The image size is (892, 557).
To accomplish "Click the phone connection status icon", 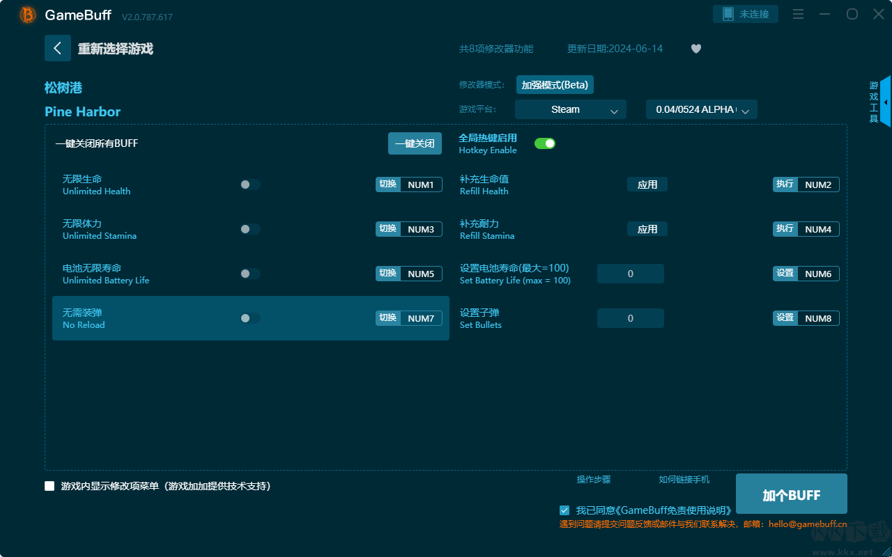I will 728,14.
